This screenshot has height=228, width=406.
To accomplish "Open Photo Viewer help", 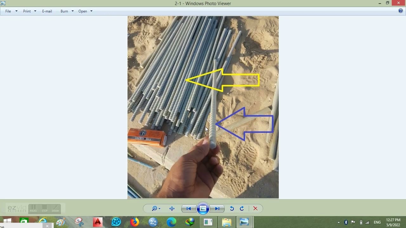I will pyautogui.click(x=401, y=11).
